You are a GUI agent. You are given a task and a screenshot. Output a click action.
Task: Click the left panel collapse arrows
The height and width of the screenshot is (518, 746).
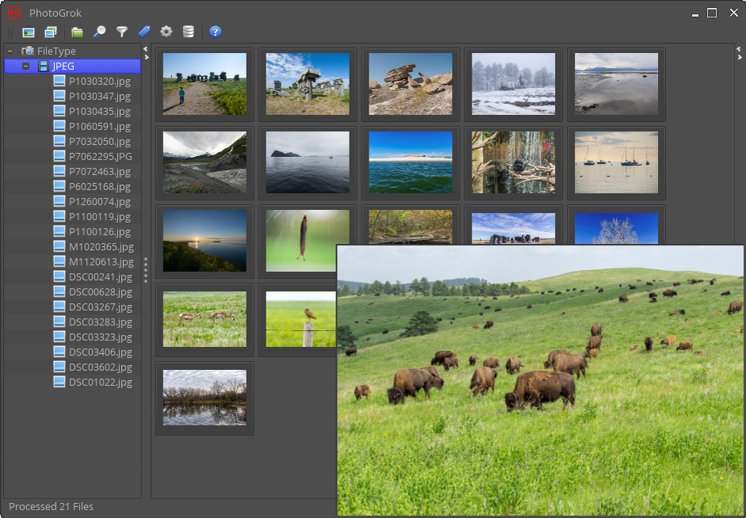click(146, 52)
